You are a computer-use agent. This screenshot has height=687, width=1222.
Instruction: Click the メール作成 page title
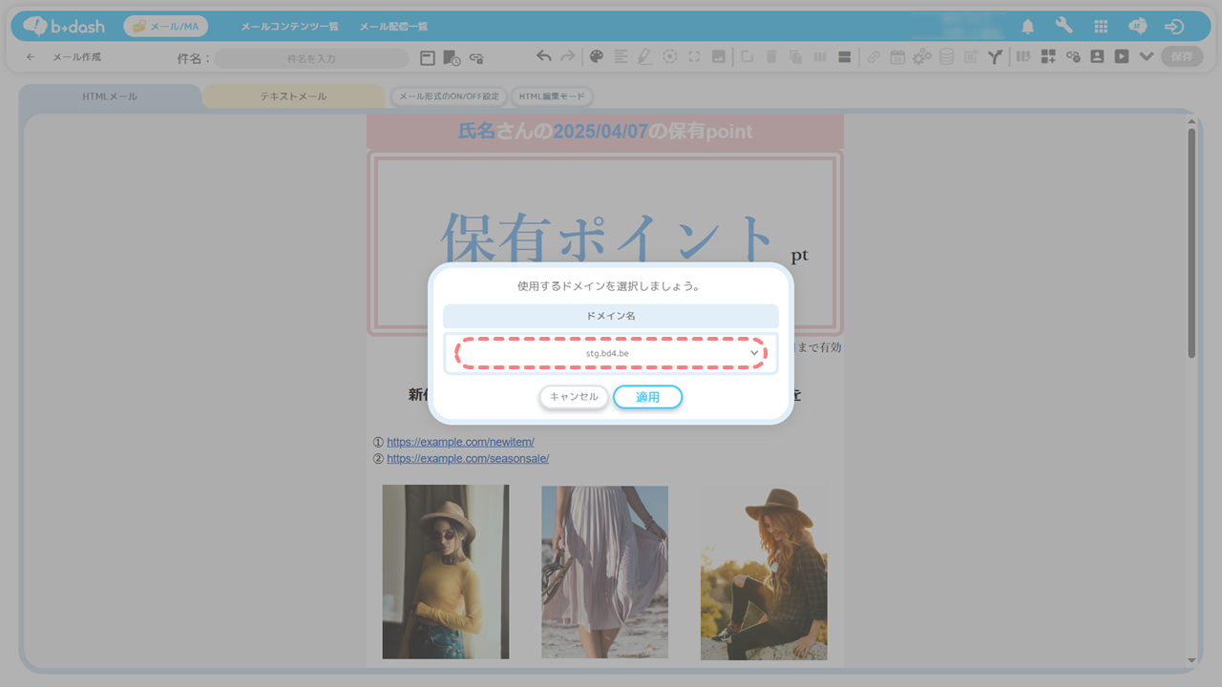coord(76,57)
